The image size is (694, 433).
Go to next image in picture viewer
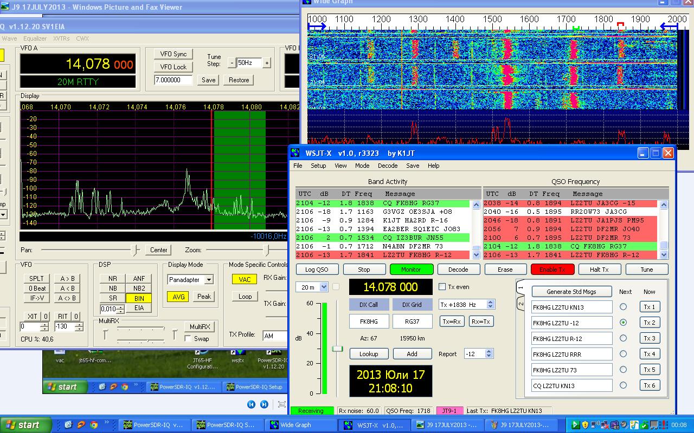tap(264, 404)
